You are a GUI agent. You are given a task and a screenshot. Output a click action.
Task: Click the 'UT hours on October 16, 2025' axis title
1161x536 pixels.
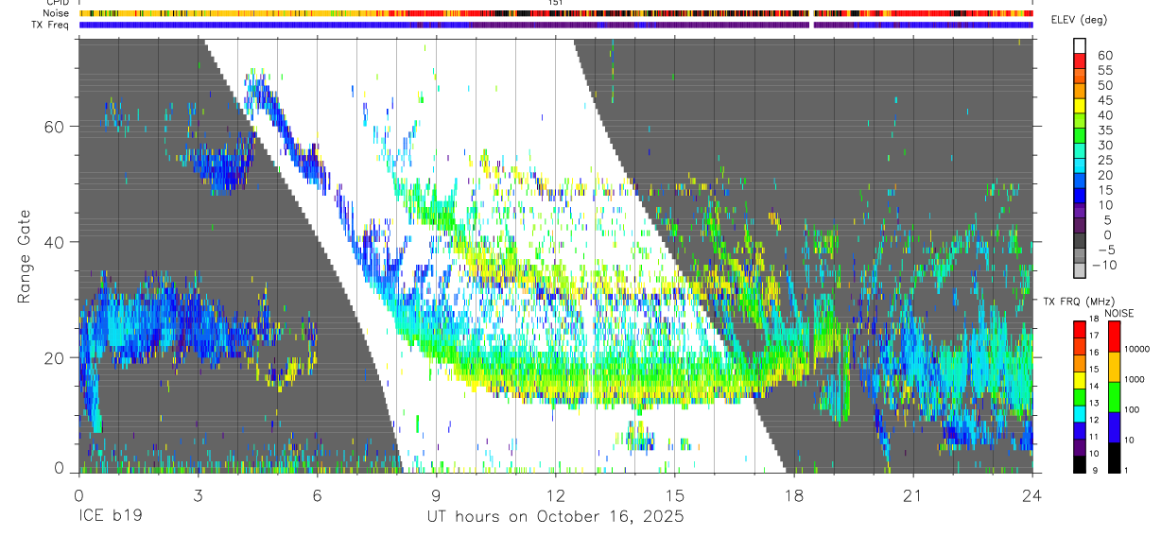pyautogui.click(x=555, y=517)
